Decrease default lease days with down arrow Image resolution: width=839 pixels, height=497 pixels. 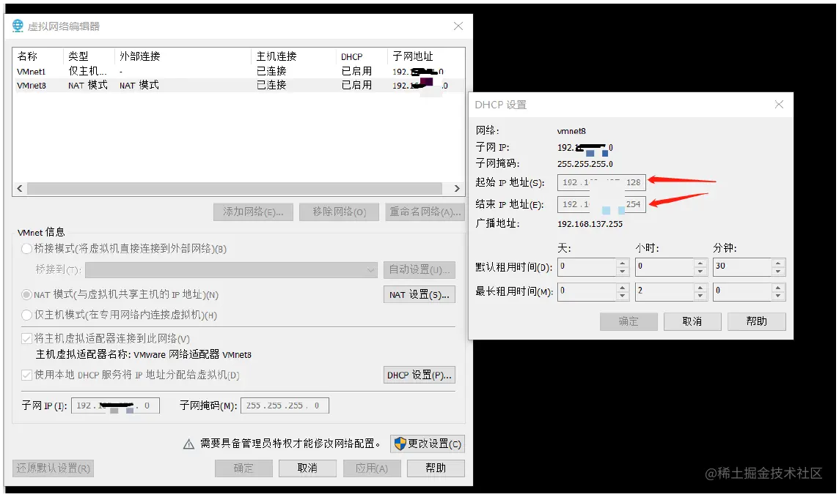coord(622,271)
